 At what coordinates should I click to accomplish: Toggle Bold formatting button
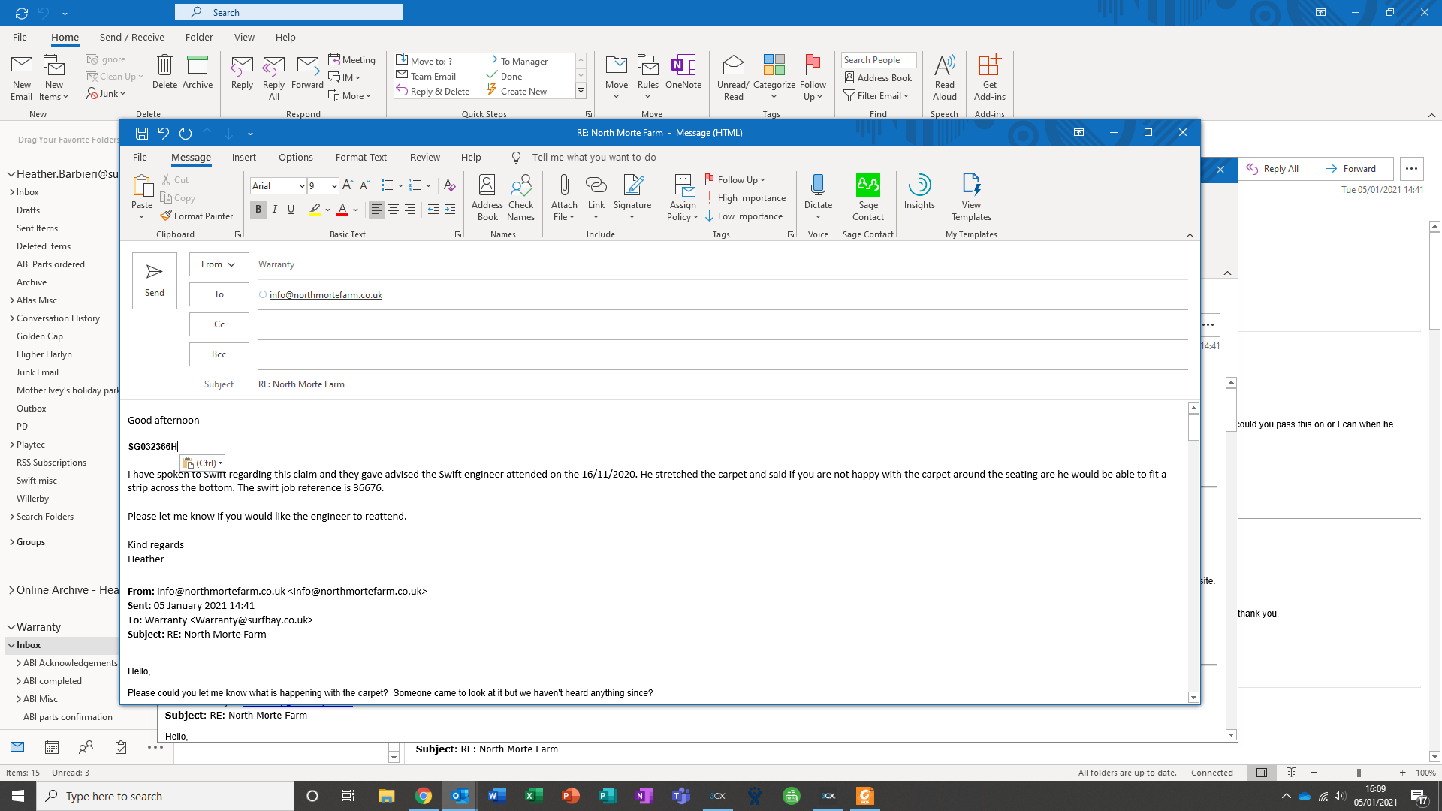coord(258,210)
